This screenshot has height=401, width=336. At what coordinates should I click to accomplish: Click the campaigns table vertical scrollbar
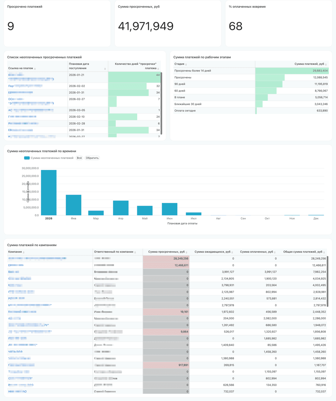(328, 281)
